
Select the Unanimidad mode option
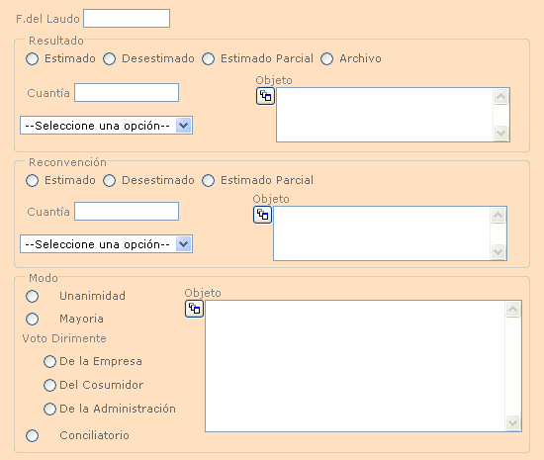[x=33, y=296]
